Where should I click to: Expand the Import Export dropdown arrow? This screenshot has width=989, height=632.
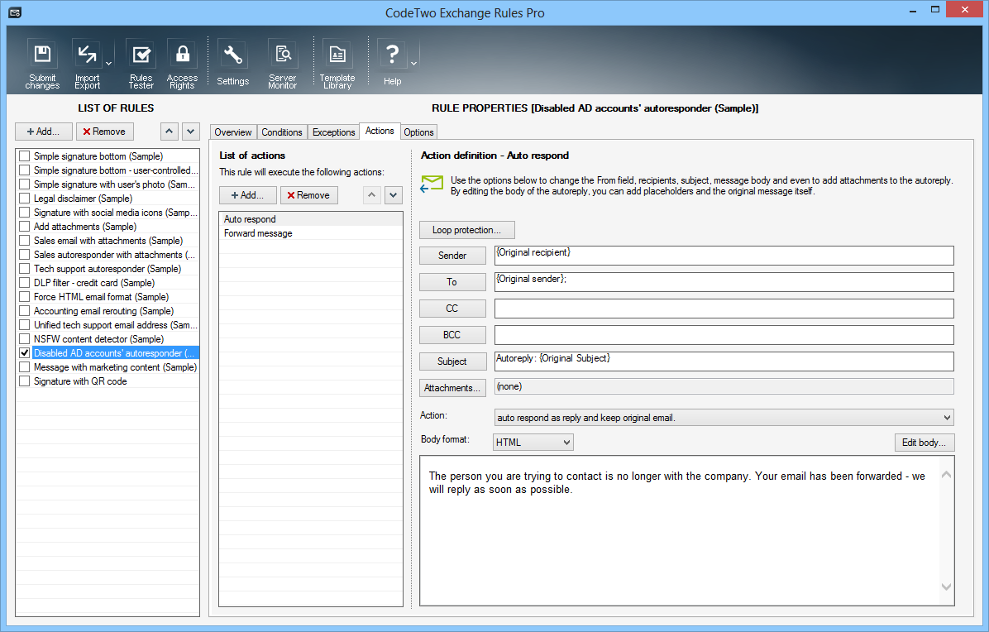click(x=109, y=63)
